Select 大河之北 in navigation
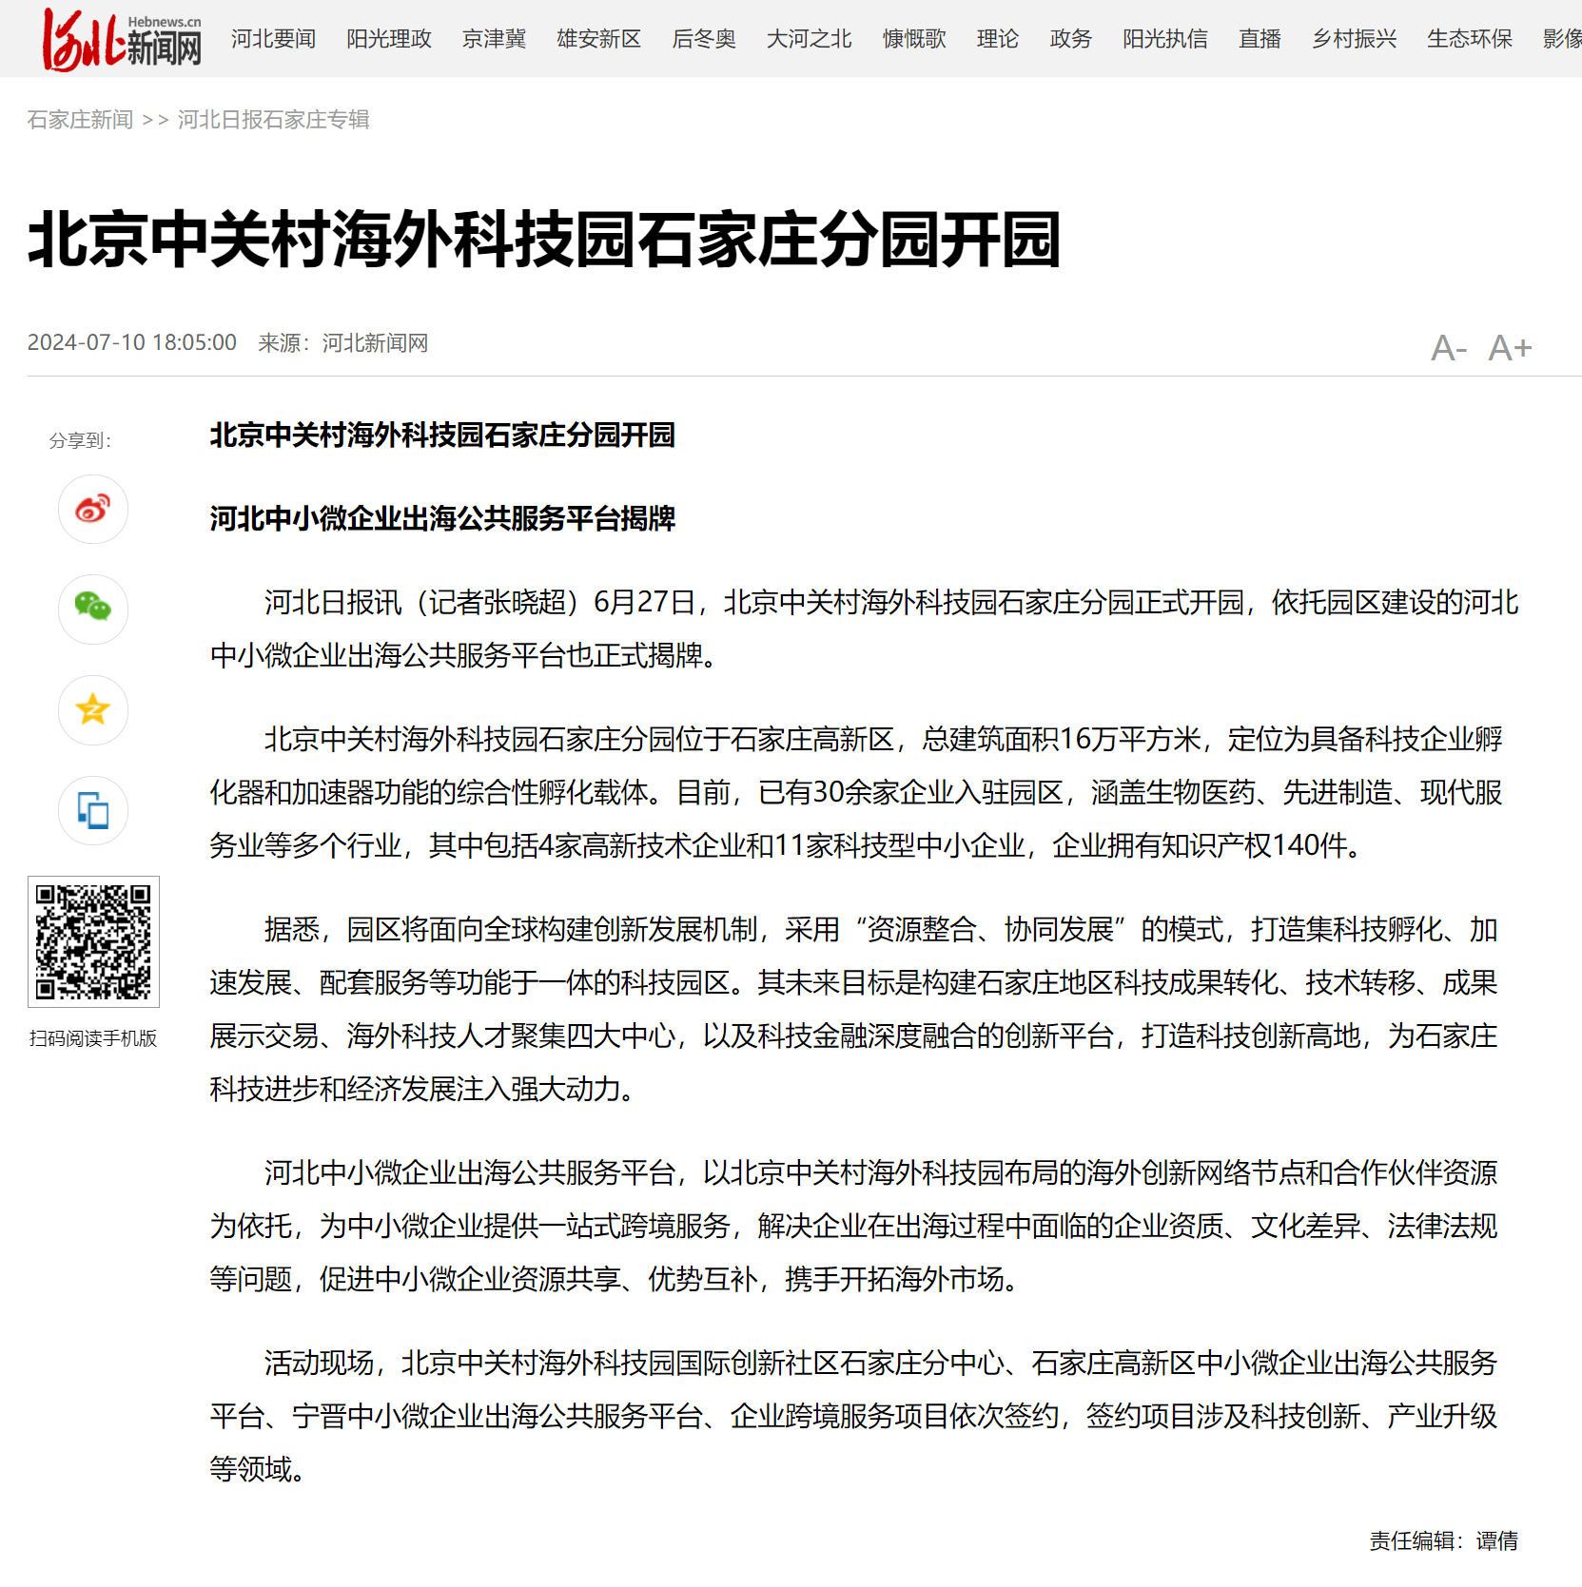This screenshot has width=1582, height=1587. pyautogui.click(x=810, y=39)
